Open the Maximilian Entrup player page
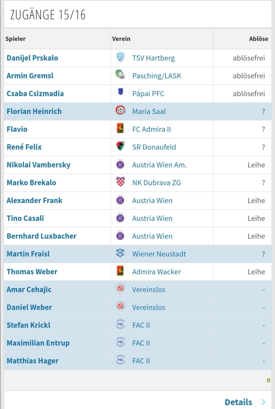This screenshot has height=409, width=275. (38, 343)
